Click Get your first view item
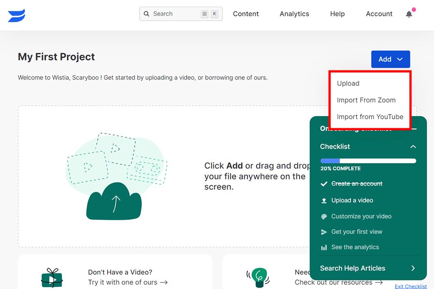434x289 pixels. pyautogui.click(x=357, y=232)
